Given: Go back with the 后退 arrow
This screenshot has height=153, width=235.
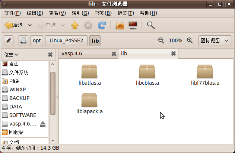Looking at the screenshot, I should (x=13, y=25).
